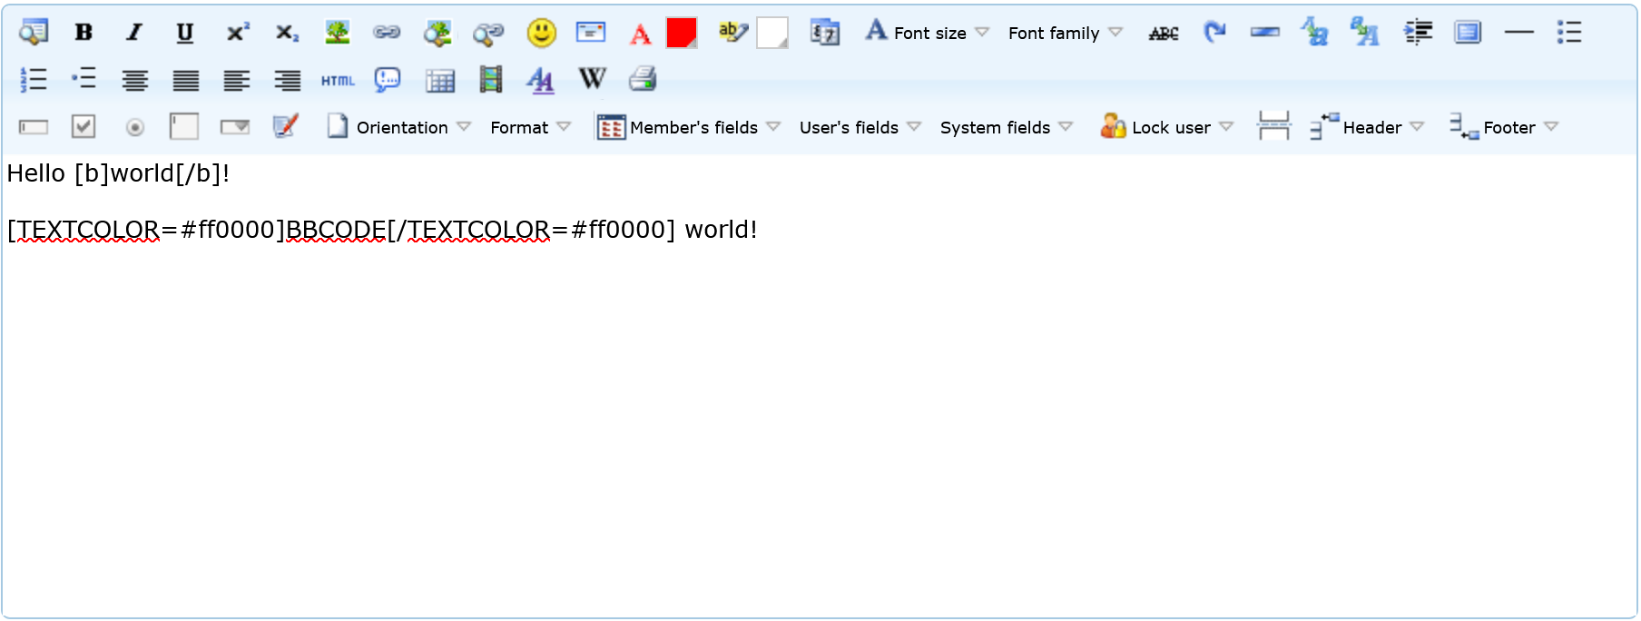Expand the Font family dropdown
Image resolution: width=1641 pixels, height=621 pixels.
1065,33
